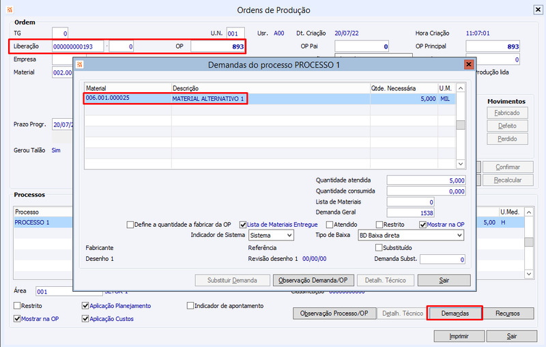Uncheck Mostrar na OP in main window

(17, 318)
